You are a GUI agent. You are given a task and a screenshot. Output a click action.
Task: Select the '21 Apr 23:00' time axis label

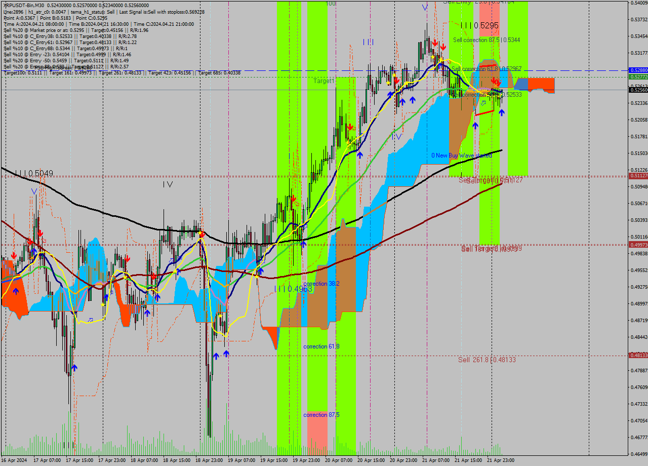click(x=500, y=460)
